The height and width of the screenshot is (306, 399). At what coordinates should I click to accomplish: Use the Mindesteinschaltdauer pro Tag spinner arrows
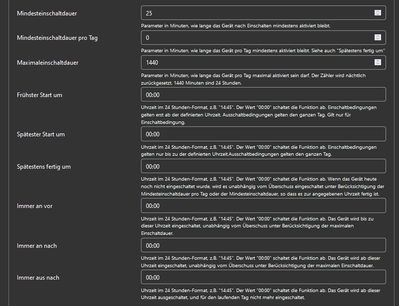click(x=378, y=37)
